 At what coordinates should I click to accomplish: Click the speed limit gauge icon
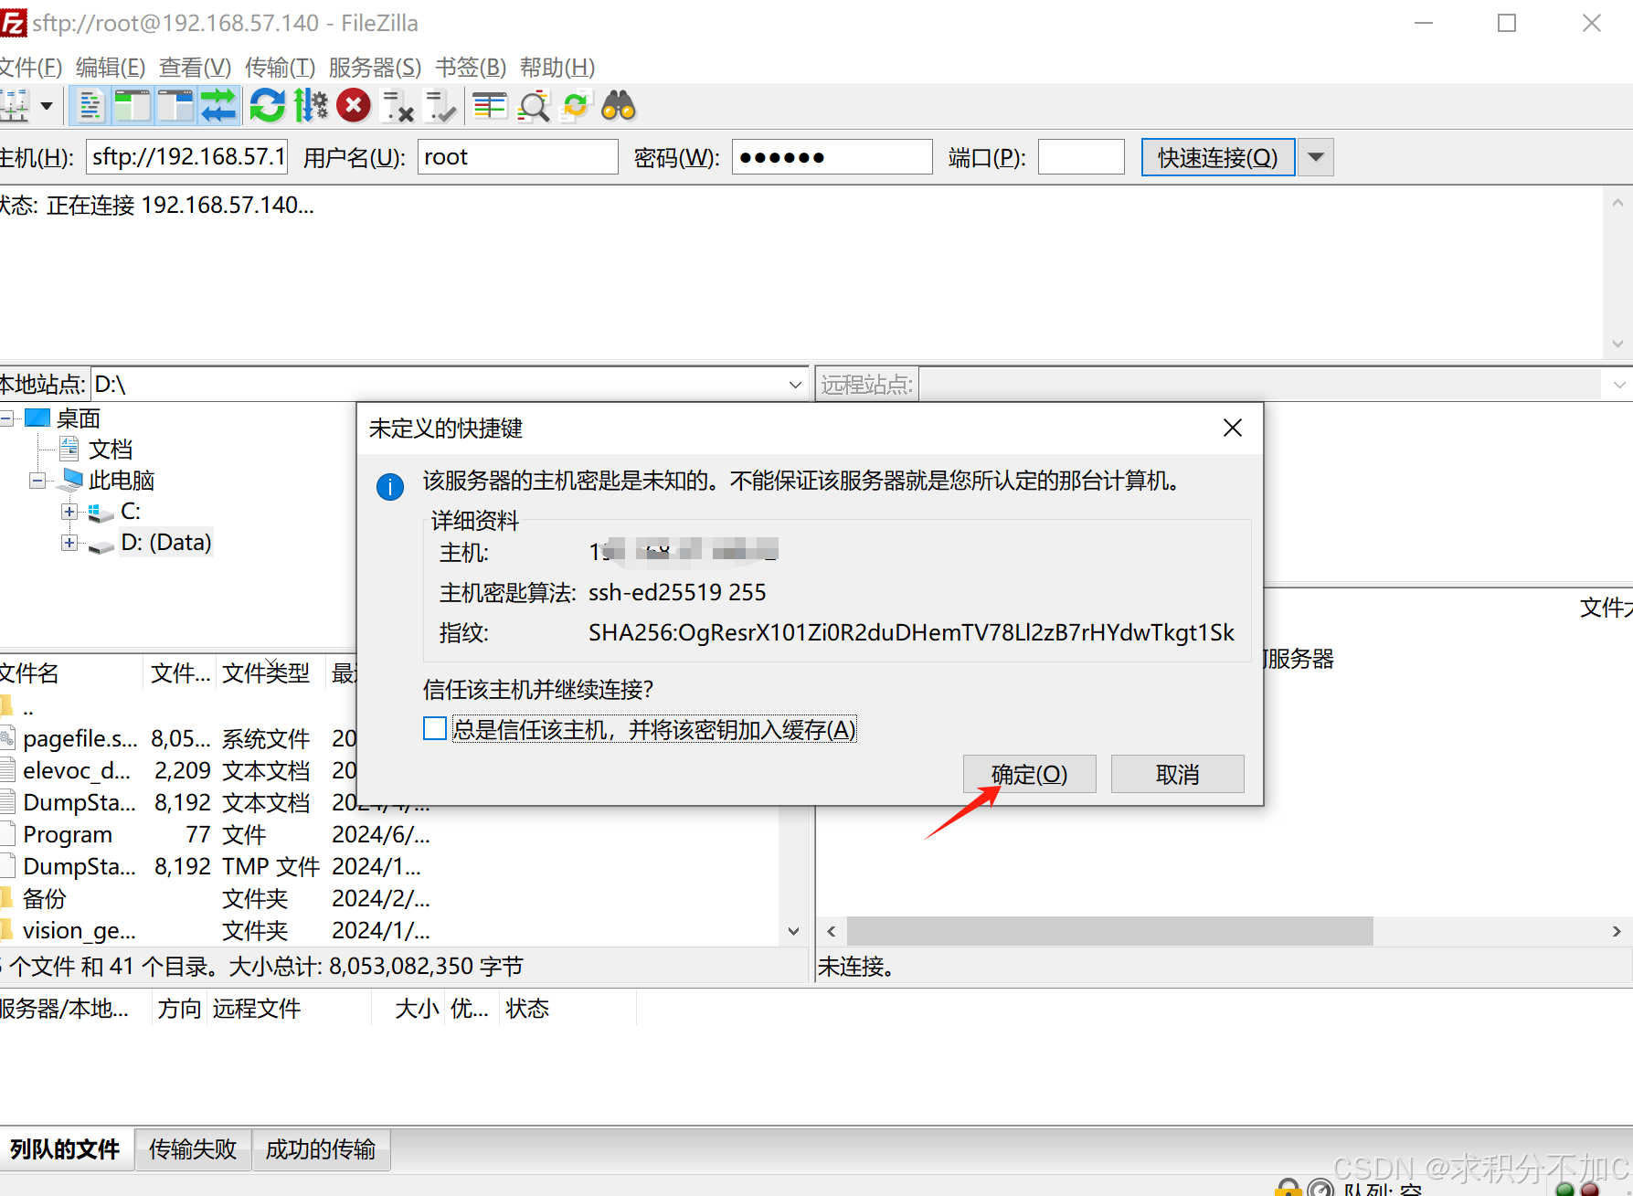pyautogui.click(x=1320, y=1188)
